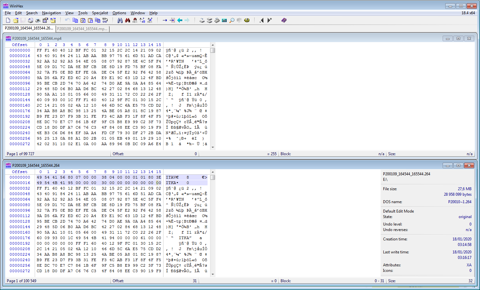Open the Navigation menu
The image size is (480, 290).
coord(52,13)
